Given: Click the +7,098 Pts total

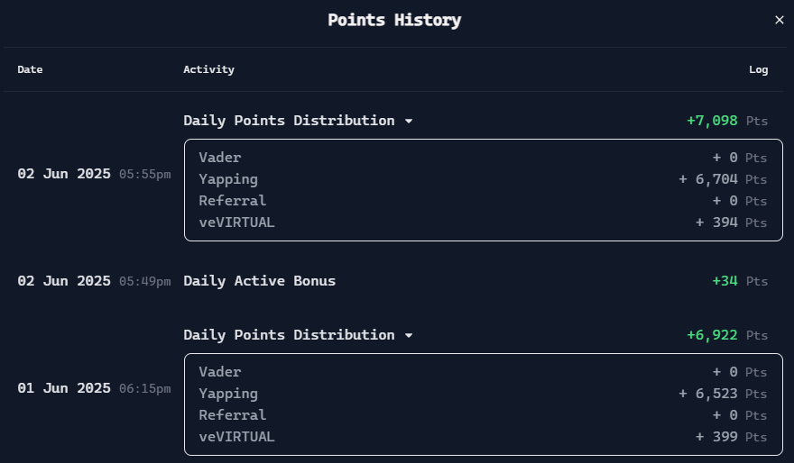Looking at the screenshot, I should pyautogui.click(x=727, y=121).
